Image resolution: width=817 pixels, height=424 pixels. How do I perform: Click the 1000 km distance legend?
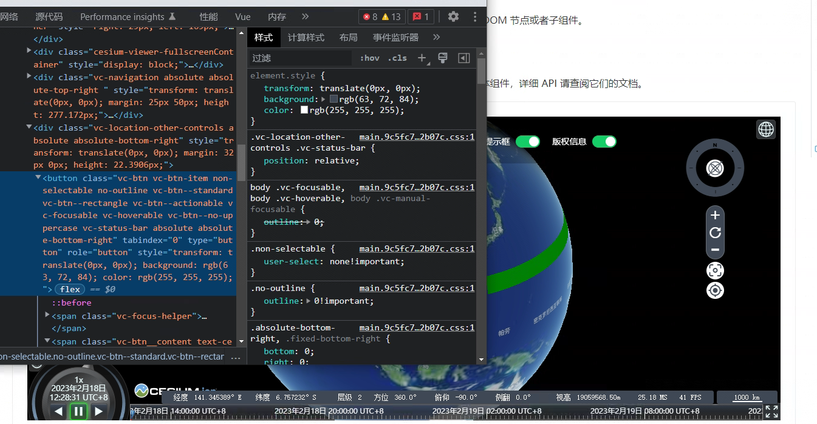tap(747, 397)
